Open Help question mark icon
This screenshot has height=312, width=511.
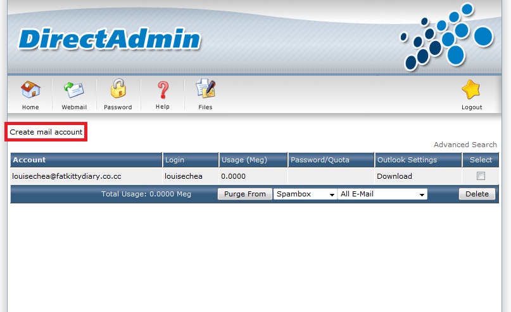coord(163,90)
